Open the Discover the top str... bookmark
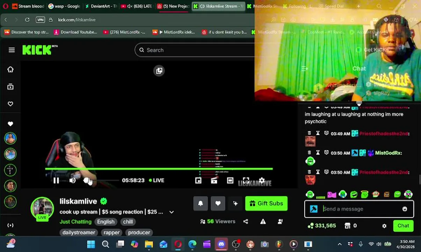Screen dimensions: 421x252 (27, 32)
